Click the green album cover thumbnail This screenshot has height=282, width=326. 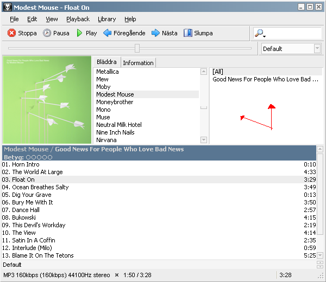[47, 100]
